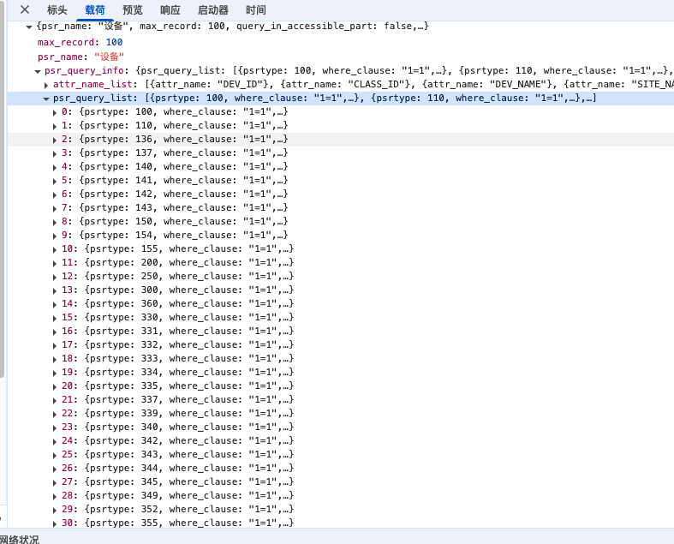The height and width of the screenshot is (544, 674).
Task: Expand item 27 with psrtype 345
Action: [x=55, y=483]
